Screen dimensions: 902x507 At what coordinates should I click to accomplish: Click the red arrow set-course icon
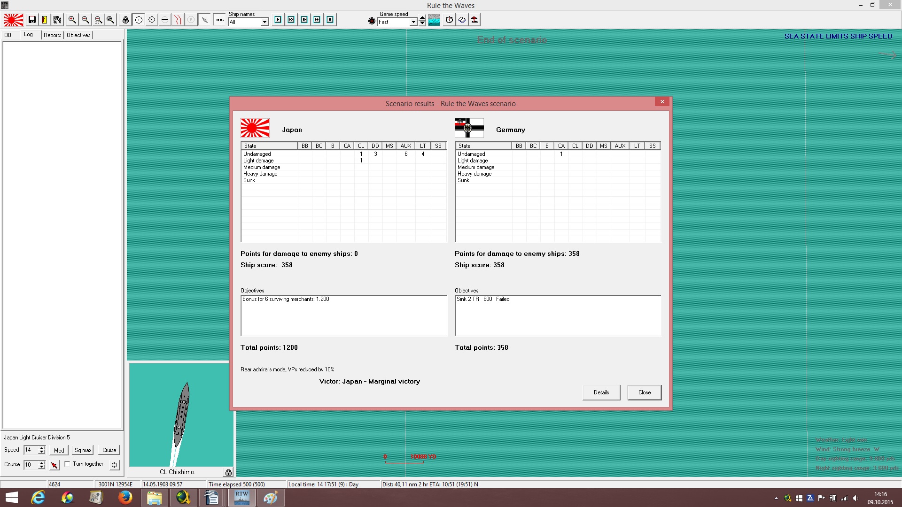coord(54,465)
